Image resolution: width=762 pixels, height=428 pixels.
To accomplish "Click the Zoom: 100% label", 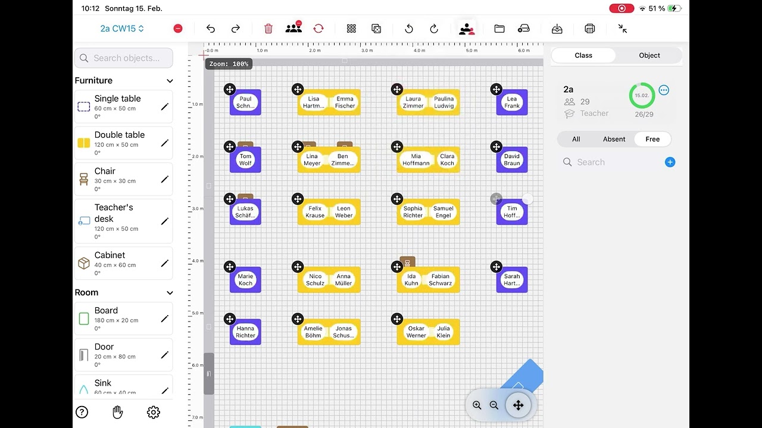I will (x=229, y=64).
